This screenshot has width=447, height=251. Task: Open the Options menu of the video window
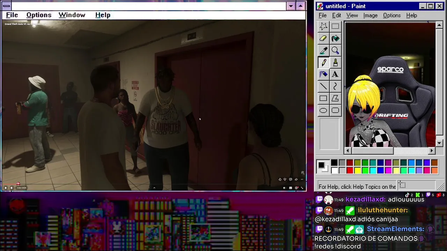(39, 15)
